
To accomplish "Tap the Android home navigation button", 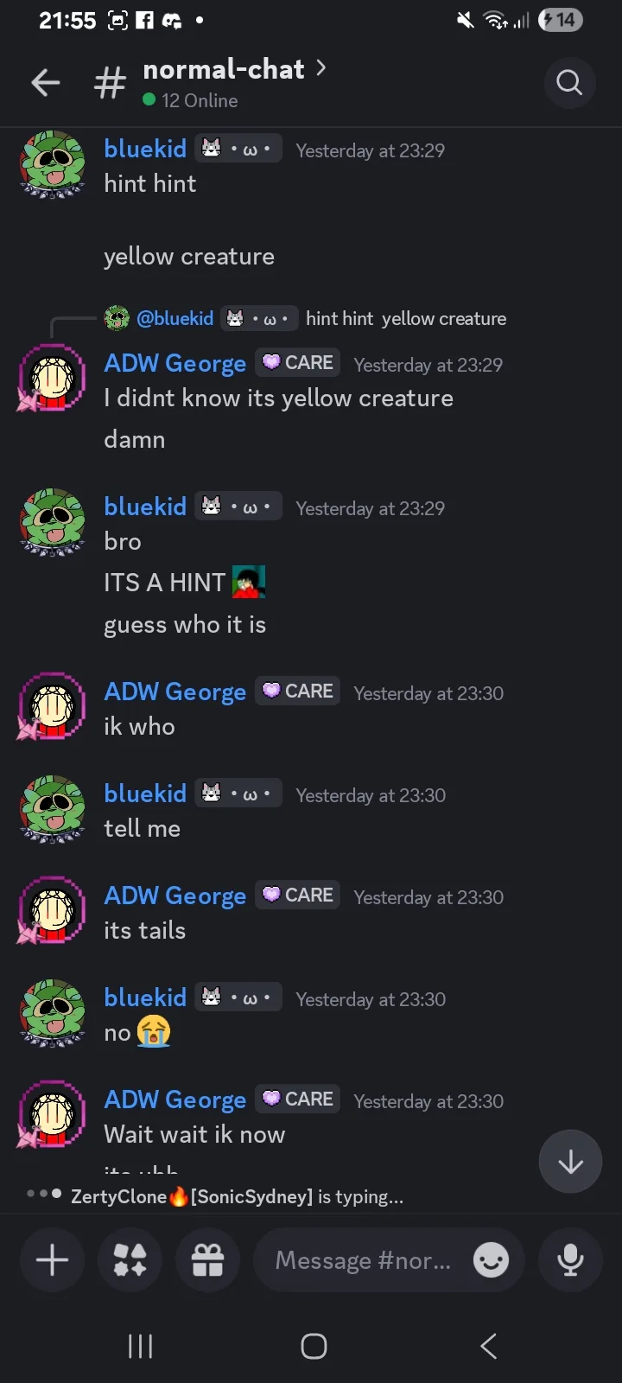I will (314, 1346).
